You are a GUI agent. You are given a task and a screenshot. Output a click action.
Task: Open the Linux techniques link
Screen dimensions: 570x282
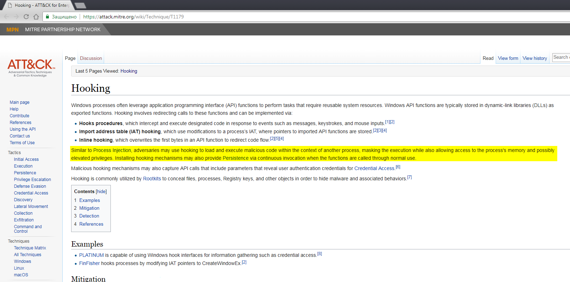pos(19,268)
